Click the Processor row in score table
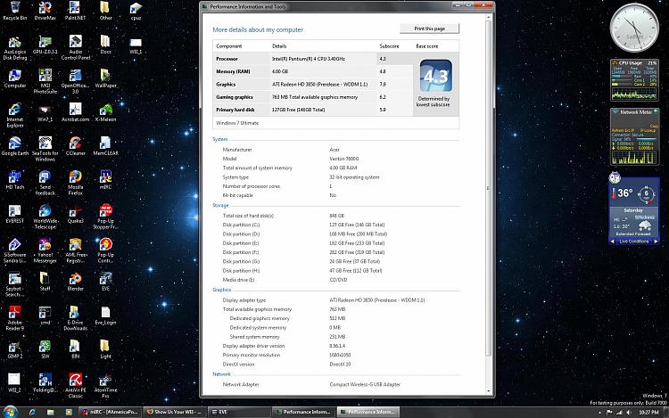Screen dimensions: 669x418 pos(312,59)
